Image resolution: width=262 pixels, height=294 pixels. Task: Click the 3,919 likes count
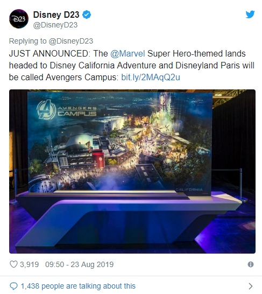click(30, 264)
